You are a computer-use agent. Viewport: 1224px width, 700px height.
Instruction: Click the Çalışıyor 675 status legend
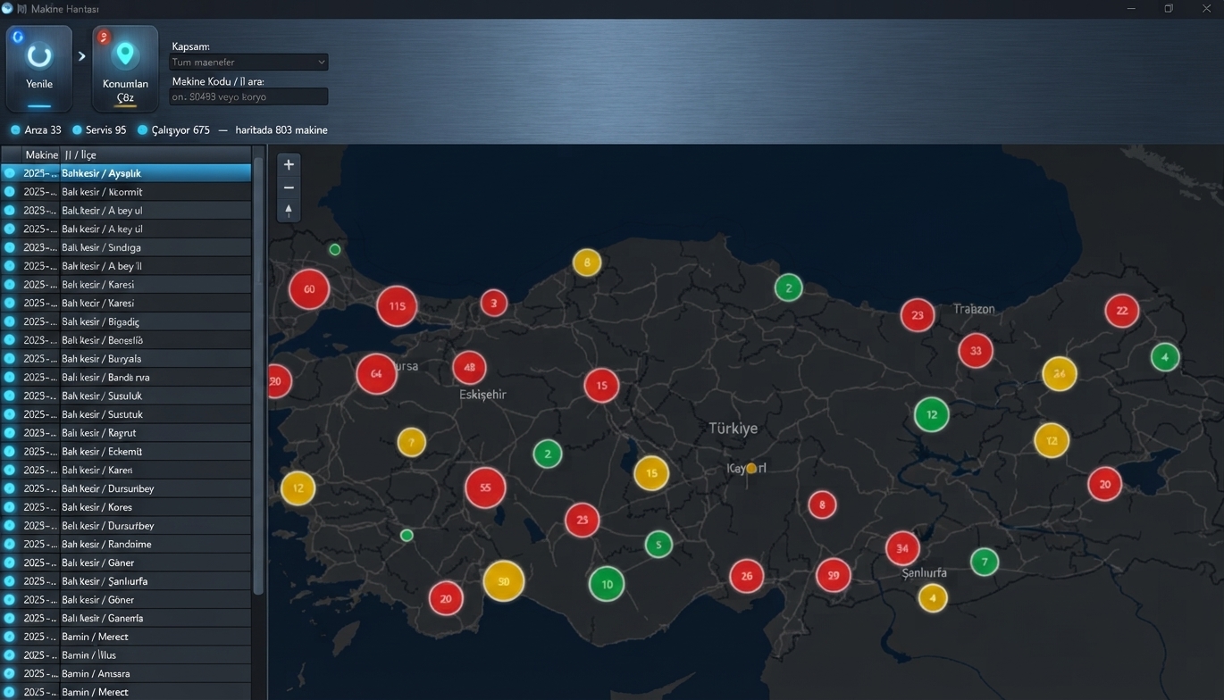tap(173, 130)
